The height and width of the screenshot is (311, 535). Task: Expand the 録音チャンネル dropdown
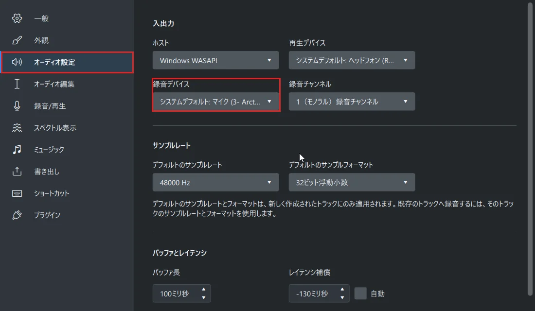pyautogui.click(x=352, y=102)
